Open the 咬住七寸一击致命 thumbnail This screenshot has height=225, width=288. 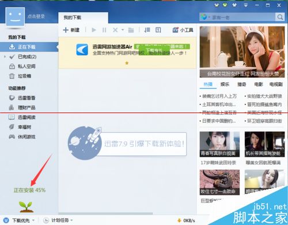(x=219, y=183)
